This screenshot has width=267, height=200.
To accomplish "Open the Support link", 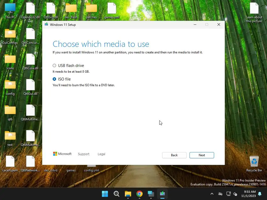I will pyautogui.click(x=84, y=154).
